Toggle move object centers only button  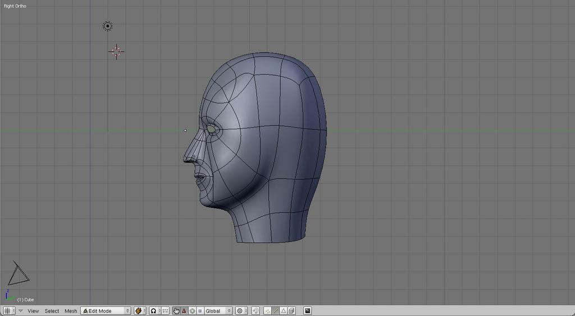point(166,311)
